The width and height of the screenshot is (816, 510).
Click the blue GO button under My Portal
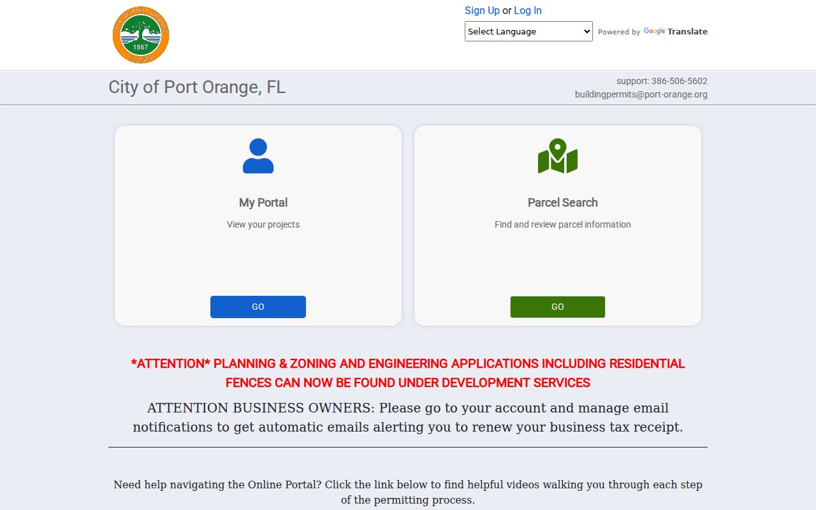tap(258, 307)
